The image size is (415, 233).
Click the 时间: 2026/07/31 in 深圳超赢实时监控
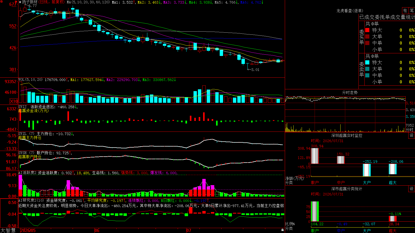327,141
